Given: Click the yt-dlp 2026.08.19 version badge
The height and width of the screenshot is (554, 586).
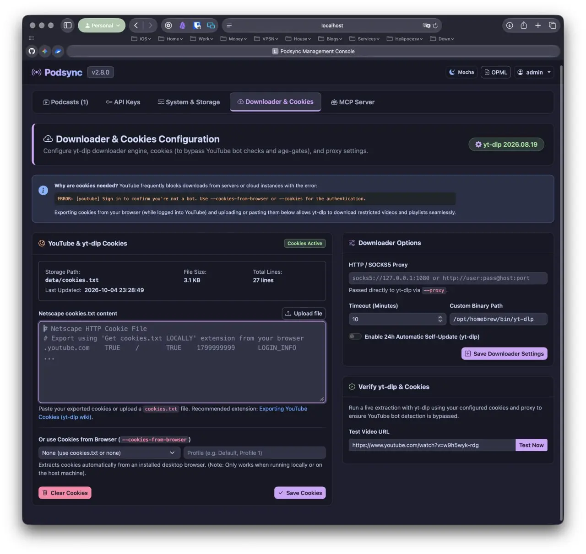Looking at the screenshot, I should point(506,144).
